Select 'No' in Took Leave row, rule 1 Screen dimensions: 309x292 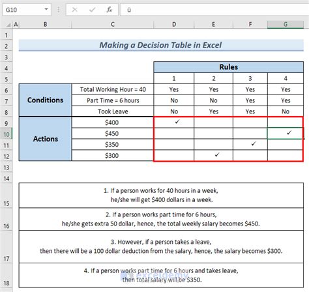pyautogui.click(x=174, y=111)
